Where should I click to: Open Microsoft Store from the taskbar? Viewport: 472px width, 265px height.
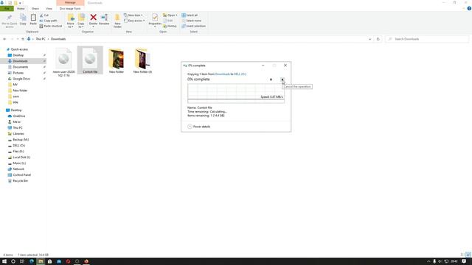pyautogui.click(x=49, y=261)
